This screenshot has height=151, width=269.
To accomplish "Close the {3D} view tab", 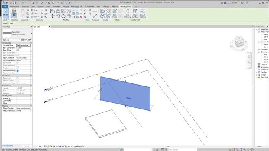I will [x=49, y=27].
